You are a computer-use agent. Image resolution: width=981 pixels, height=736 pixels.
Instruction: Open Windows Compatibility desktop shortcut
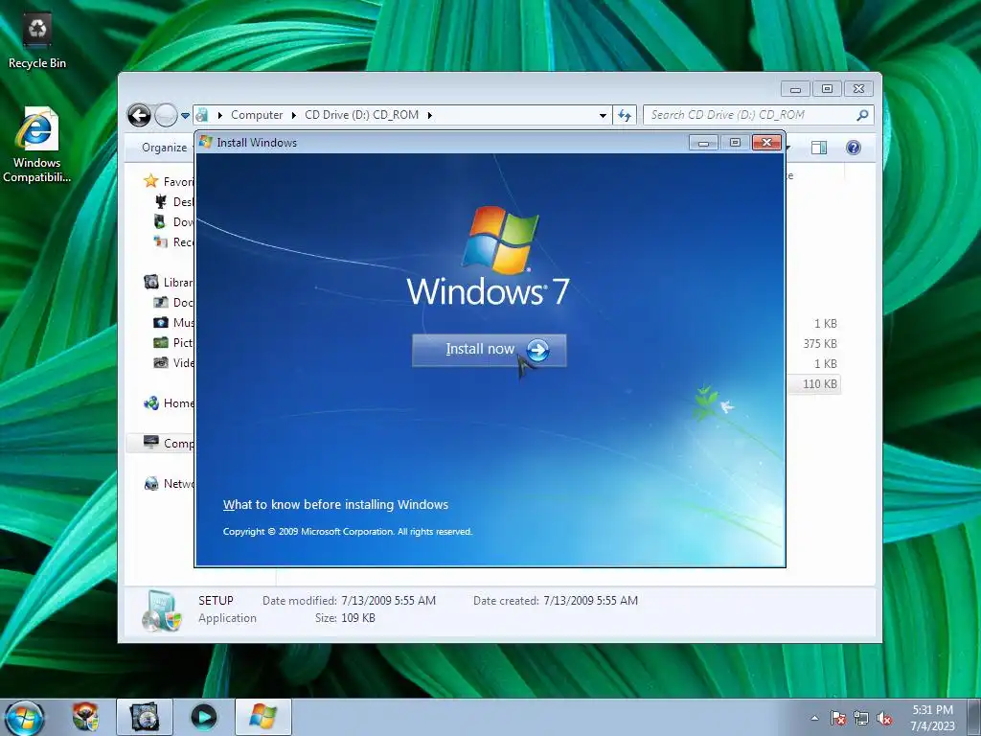(x=37, y=146)
